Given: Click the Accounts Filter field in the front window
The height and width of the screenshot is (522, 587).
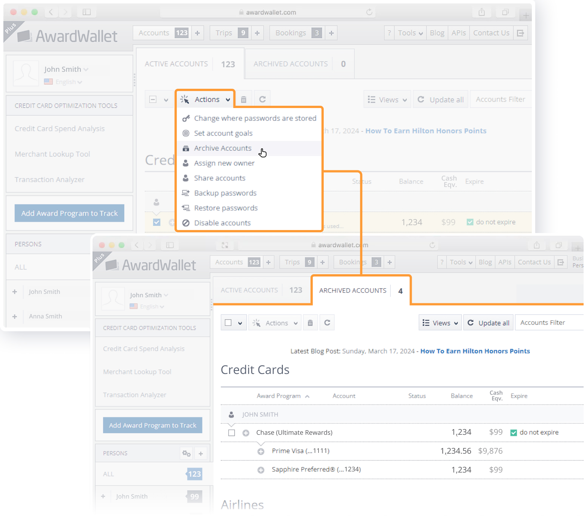Looking at the screenshot, I should 548,323.
